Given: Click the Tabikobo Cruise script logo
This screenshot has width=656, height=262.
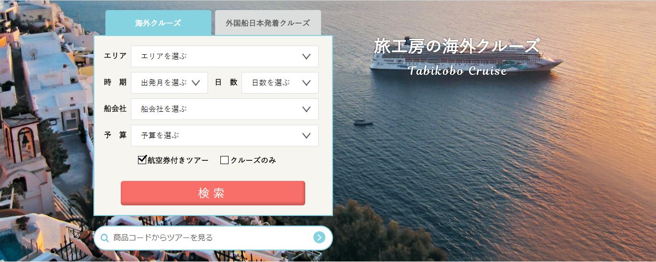Looking at the screenshot, I should click(x=457, y=71).
